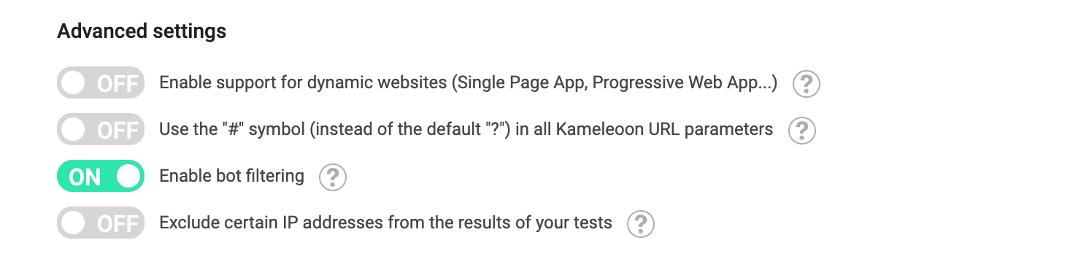Turn on exclude IP addresses switch

[101, 223]
